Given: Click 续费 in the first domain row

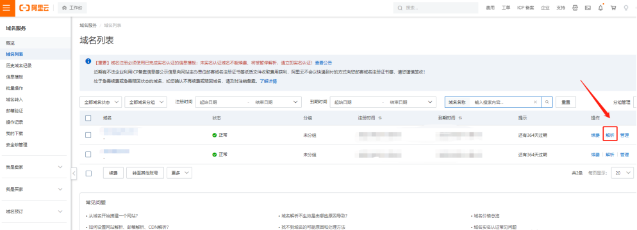Looking at the screenshot, I should click(595, 135).
